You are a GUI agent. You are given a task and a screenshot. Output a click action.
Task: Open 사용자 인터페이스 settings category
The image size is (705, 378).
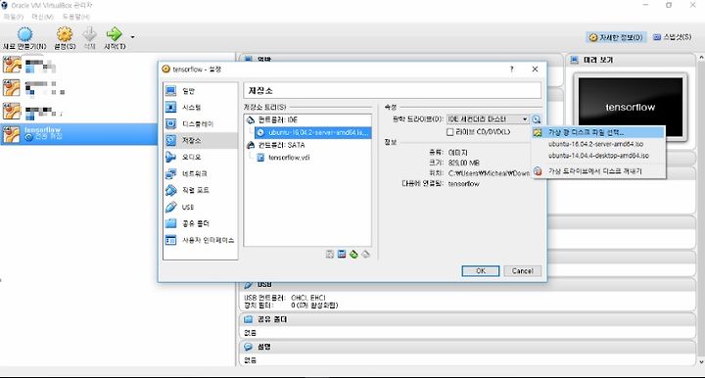(x=200, y=241)
